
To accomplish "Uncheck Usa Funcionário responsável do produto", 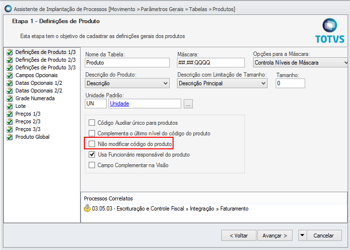I will pos(92,155).
